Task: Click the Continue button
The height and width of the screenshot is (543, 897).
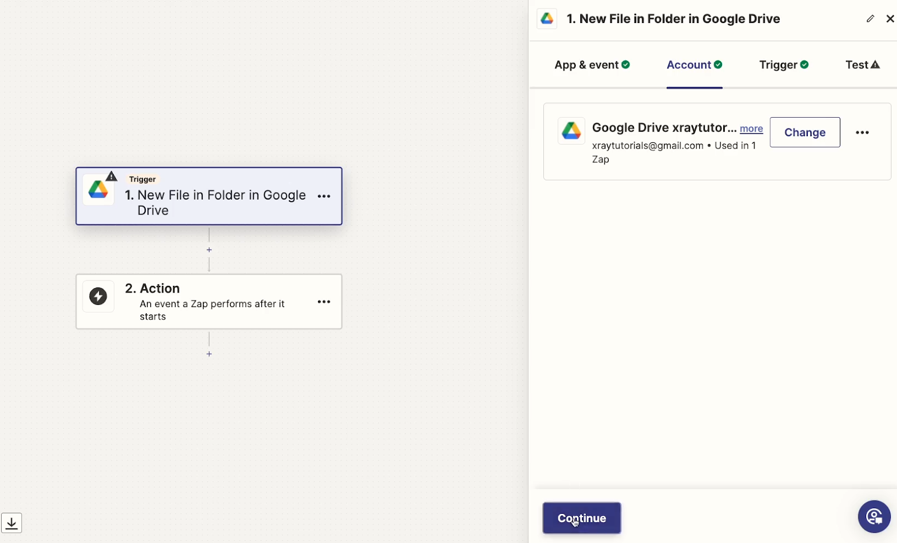Action: (582, 518)
